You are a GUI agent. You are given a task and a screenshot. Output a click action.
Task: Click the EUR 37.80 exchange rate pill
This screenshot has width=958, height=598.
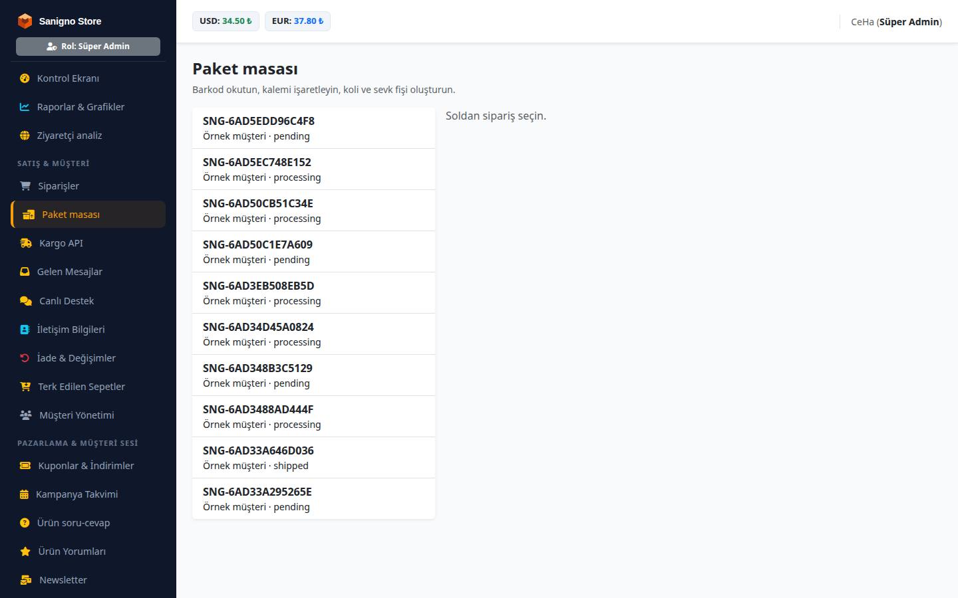pos(297,21)
